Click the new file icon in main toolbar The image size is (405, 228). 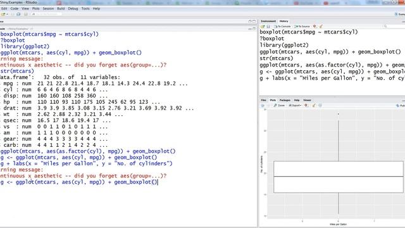pyautogui.click(x=3, y=14)
